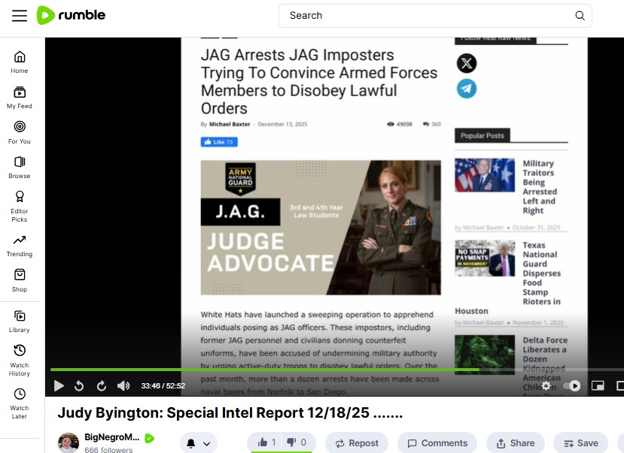
Task: Click the Michael Baxter author name
Action: (x=230, y=124)
